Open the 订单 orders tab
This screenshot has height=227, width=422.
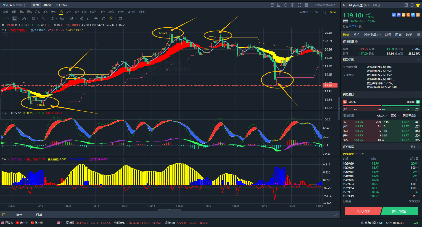tap(39, 215)
